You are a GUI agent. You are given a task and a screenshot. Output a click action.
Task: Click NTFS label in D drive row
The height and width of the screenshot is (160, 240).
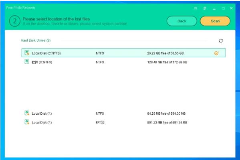click(x=100, y=62)
